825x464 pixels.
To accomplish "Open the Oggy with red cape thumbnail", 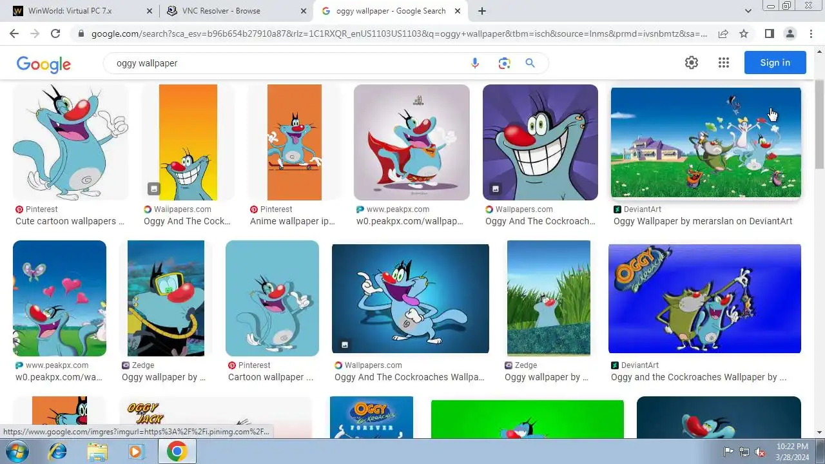I will click(411, 142).
